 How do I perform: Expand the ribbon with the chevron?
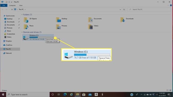click(x=168, y=5)
